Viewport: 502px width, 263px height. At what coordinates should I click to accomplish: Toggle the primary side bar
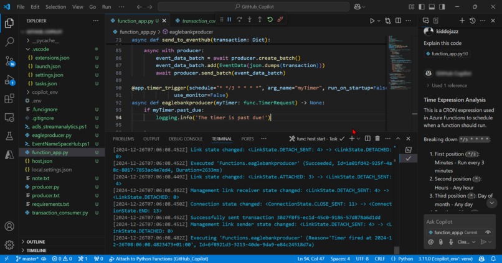(422, 7)
